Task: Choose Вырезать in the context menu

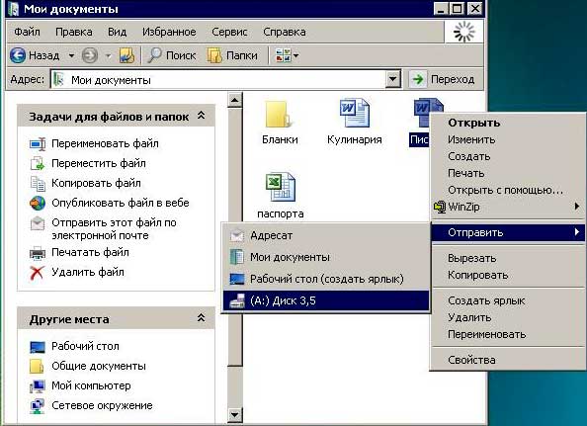Action: [x=508, y=258]
